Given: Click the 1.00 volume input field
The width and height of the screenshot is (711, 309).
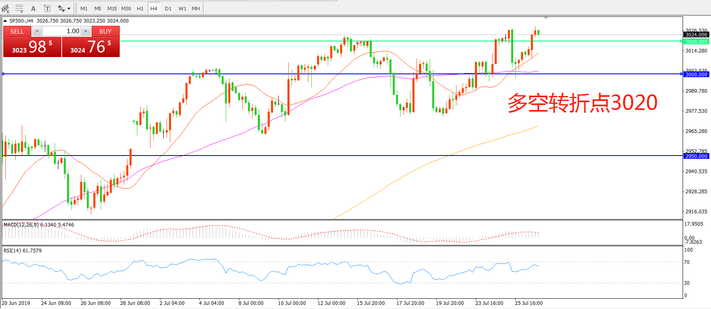Looking at the screenshot, I should coord(62,31).
